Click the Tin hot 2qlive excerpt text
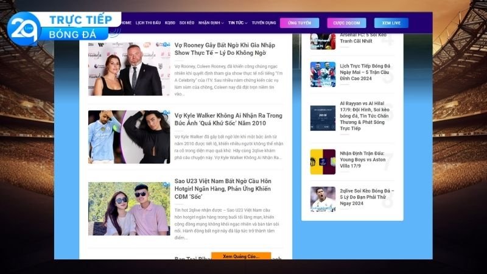 pos(227,224)
